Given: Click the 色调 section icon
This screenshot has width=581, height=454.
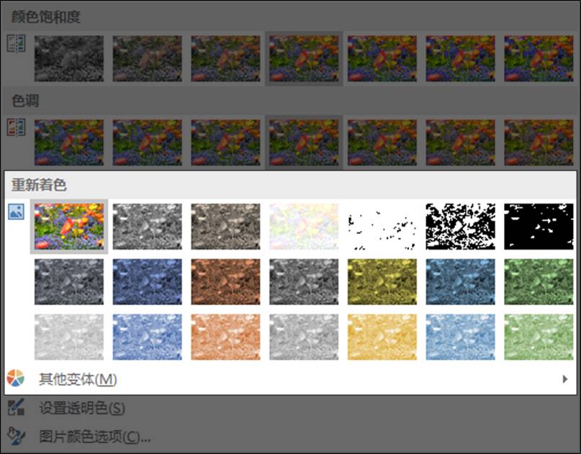Looking at the screenshot, I should click(17, 127).
